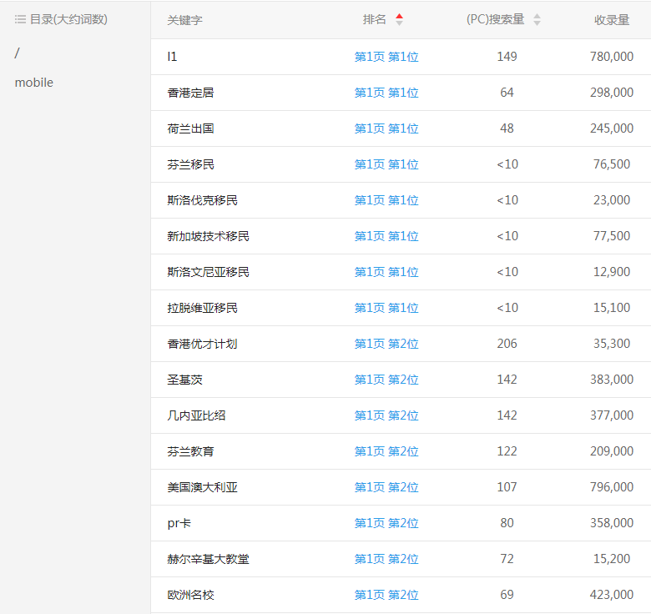651x614 pixels.
Task: Sort by ranking using the 排名 sort arrows
Action: coord(399,20)
